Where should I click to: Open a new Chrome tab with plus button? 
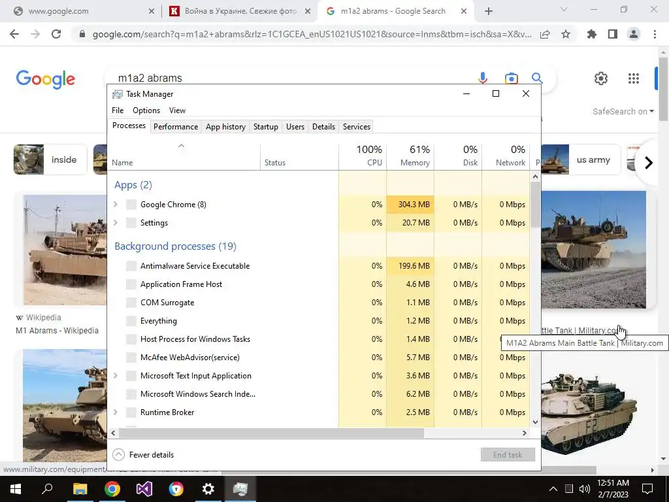point(489,12)
